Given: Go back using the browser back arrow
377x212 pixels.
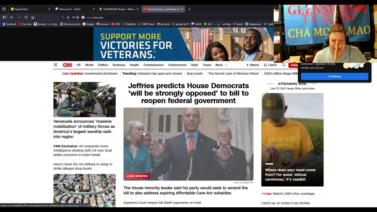Looking at the screenshot, I should pos(12,17).
